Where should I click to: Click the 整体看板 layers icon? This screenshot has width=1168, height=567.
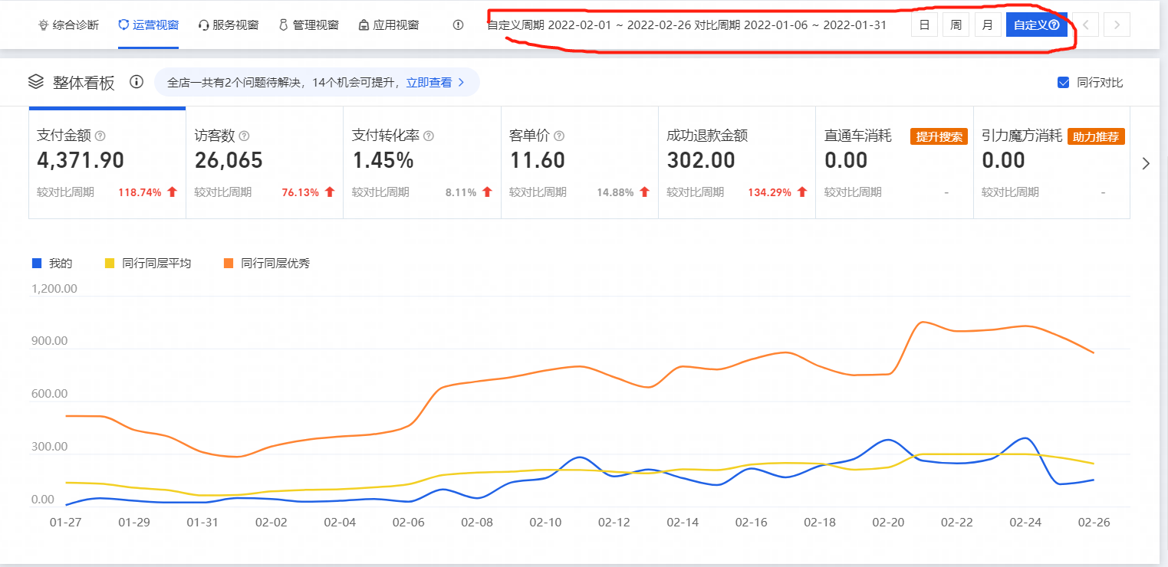[35, 82]
